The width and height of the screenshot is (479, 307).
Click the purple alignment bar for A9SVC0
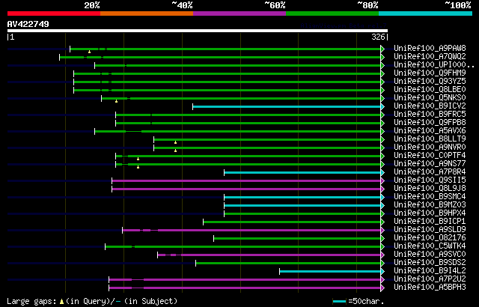point(269,255)
